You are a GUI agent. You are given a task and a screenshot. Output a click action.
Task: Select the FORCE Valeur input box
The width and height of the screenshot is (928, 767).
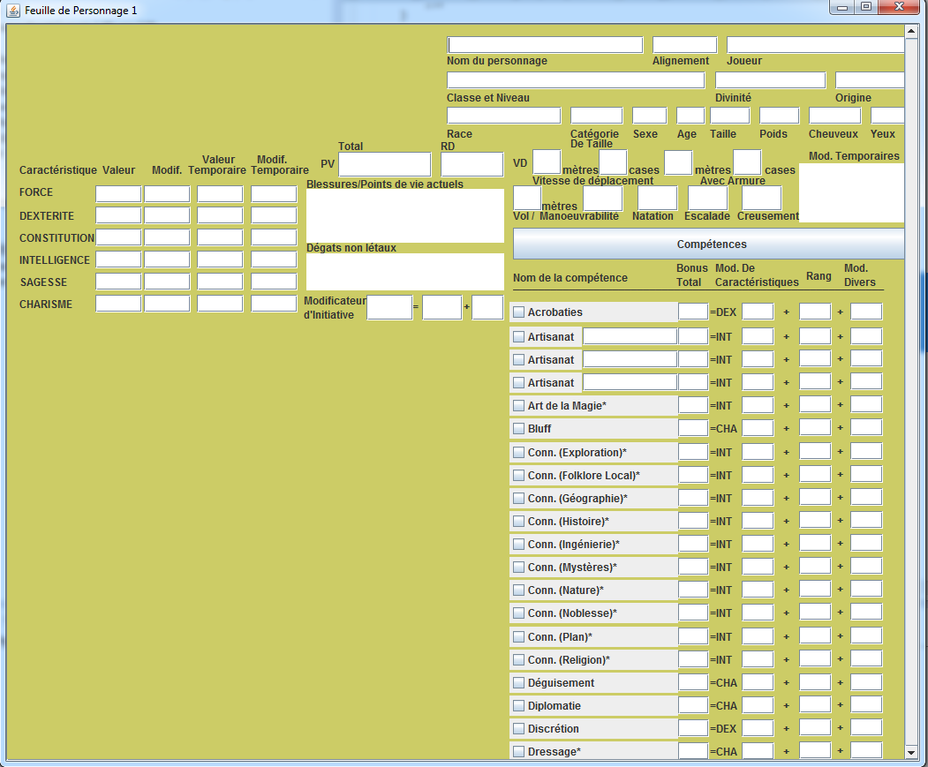[118, 193]
